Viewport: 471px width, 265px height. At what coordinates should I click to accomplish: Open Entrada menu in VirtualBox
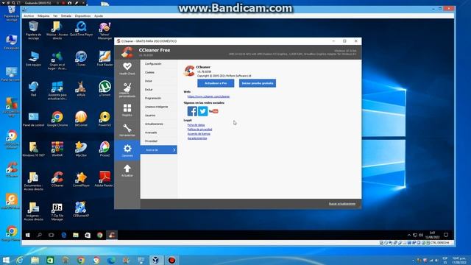pyautogui.click(x=66, y=15)
